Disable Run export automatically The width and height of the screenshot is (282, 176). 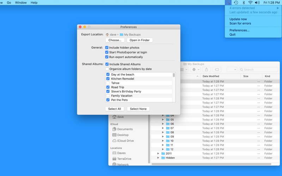(107, 57)
